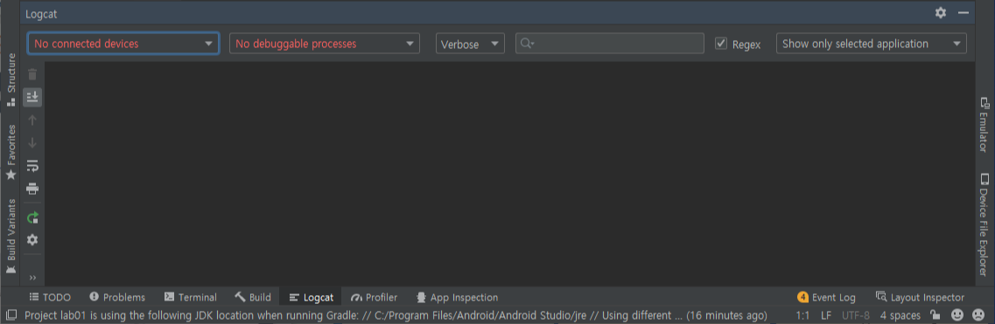Click the 1:1 line column indicator
The image size is (995, 324).
(802, 315)
